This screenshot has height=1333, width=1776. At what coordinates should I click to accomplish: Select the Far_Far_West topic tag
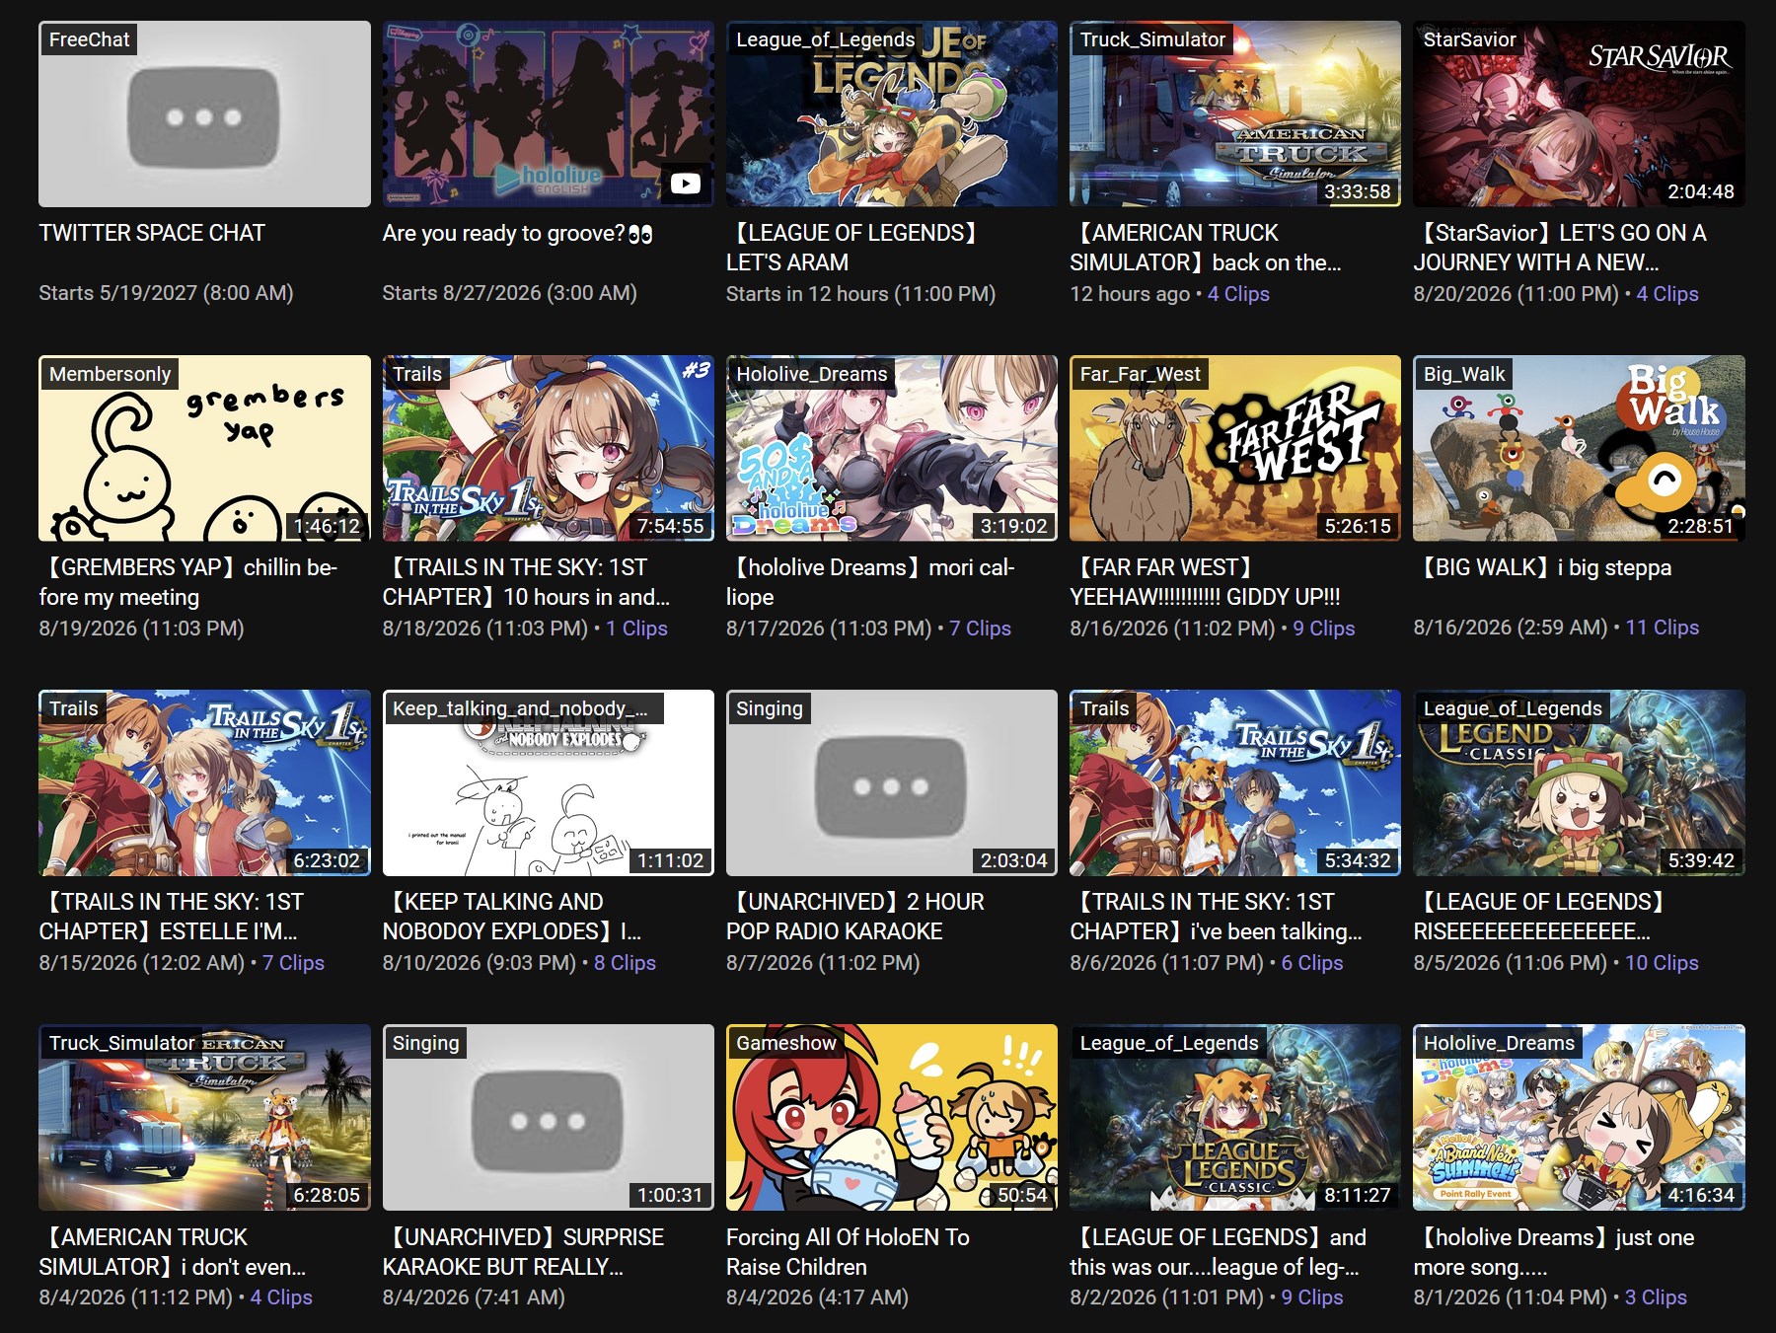click(1140, 374)
